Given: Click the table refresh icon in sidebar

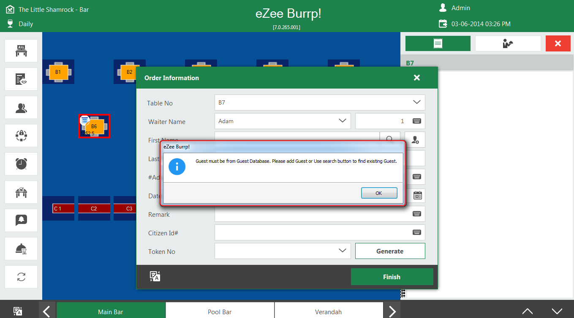Looking at the screenshot, I should (21, 192).
